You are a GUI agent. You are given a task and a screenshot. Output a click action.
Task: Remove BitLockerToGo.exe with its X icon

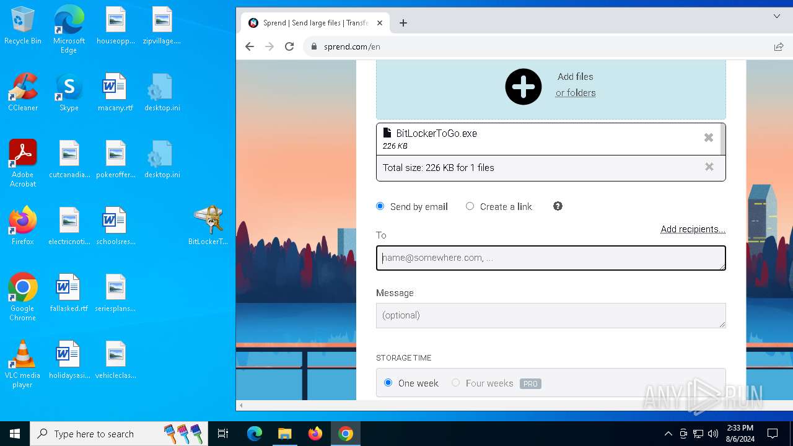tap(709, 138)
